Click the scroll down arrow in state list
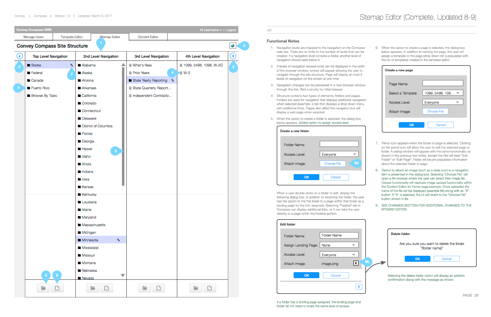 123,275
